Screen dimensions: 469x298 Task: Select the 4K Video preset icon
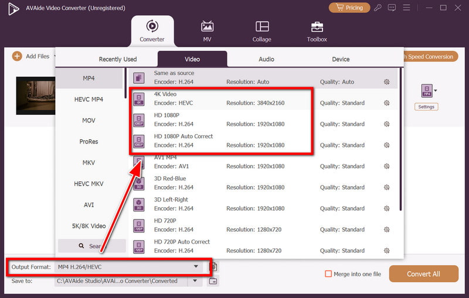[x=139, y=99]
